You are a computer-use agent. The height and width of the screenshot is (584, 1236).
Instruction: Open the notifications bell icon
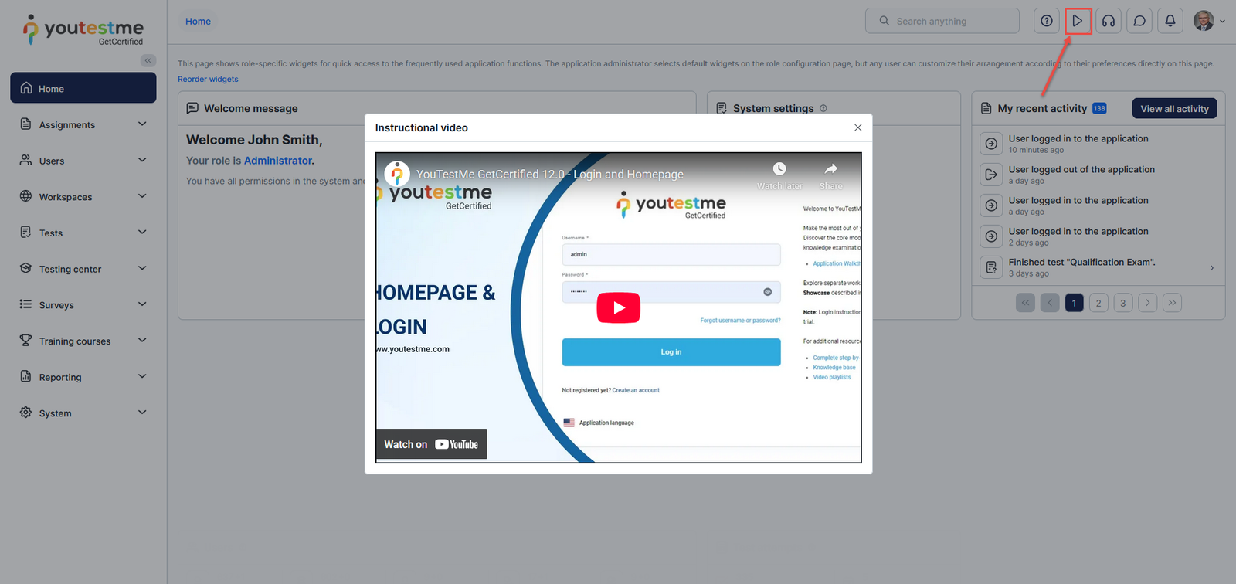[x=1170, y=21]
